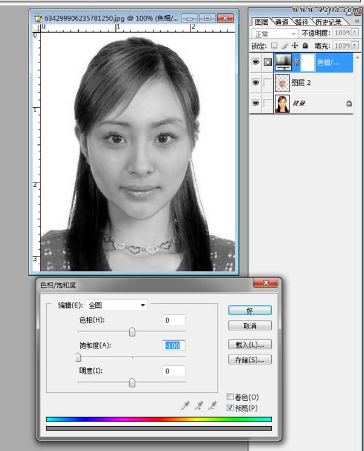Hide the 图层 2 layer eye icon
This screenshot has width=364, height=451.
tap(255, 82)
